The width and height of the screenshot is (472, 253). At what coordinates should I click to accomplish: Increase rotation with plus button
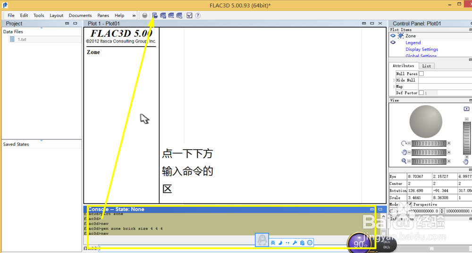(449, 143)
